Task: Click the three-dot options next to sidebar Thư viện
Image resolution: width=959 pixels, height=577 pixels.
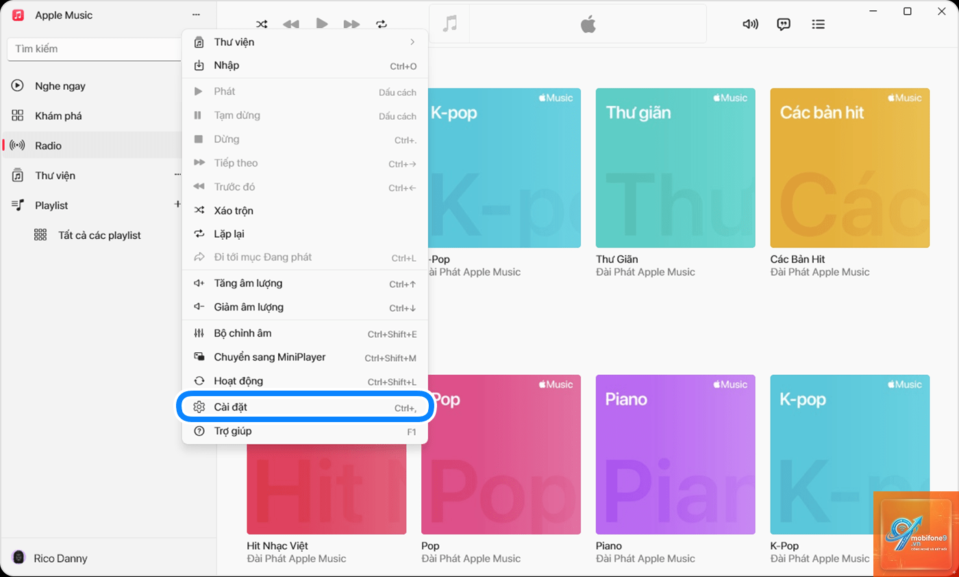Action: tap(177, 175)
